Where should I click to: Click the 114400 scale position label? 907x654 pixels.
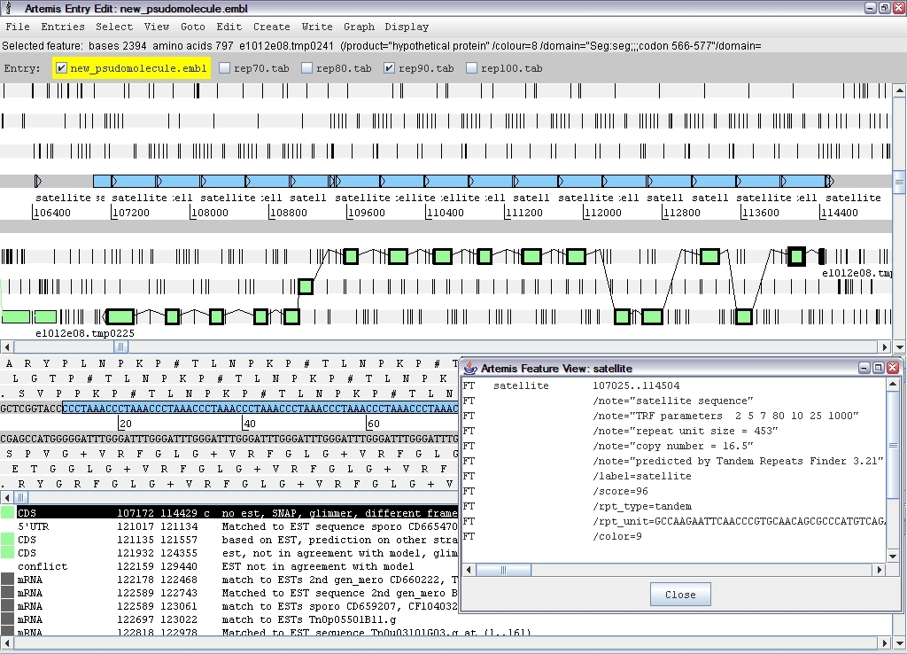coord(840,213)
